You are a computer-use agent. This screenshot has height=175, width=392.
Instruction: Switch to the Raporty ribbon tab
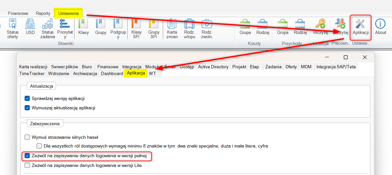click(x=43, y=14)
